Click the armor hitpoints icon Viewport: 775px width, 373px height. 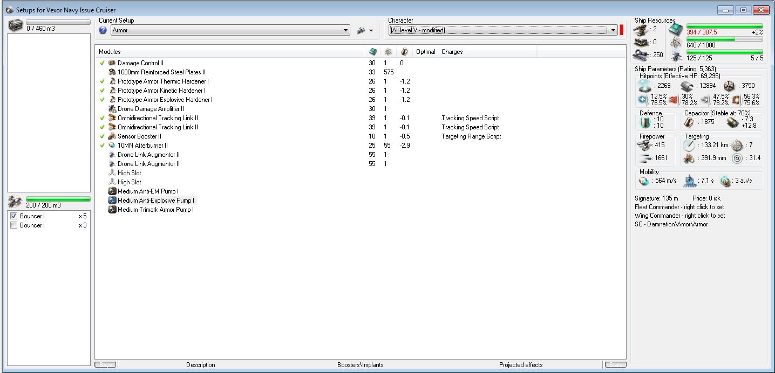point(687,86)
